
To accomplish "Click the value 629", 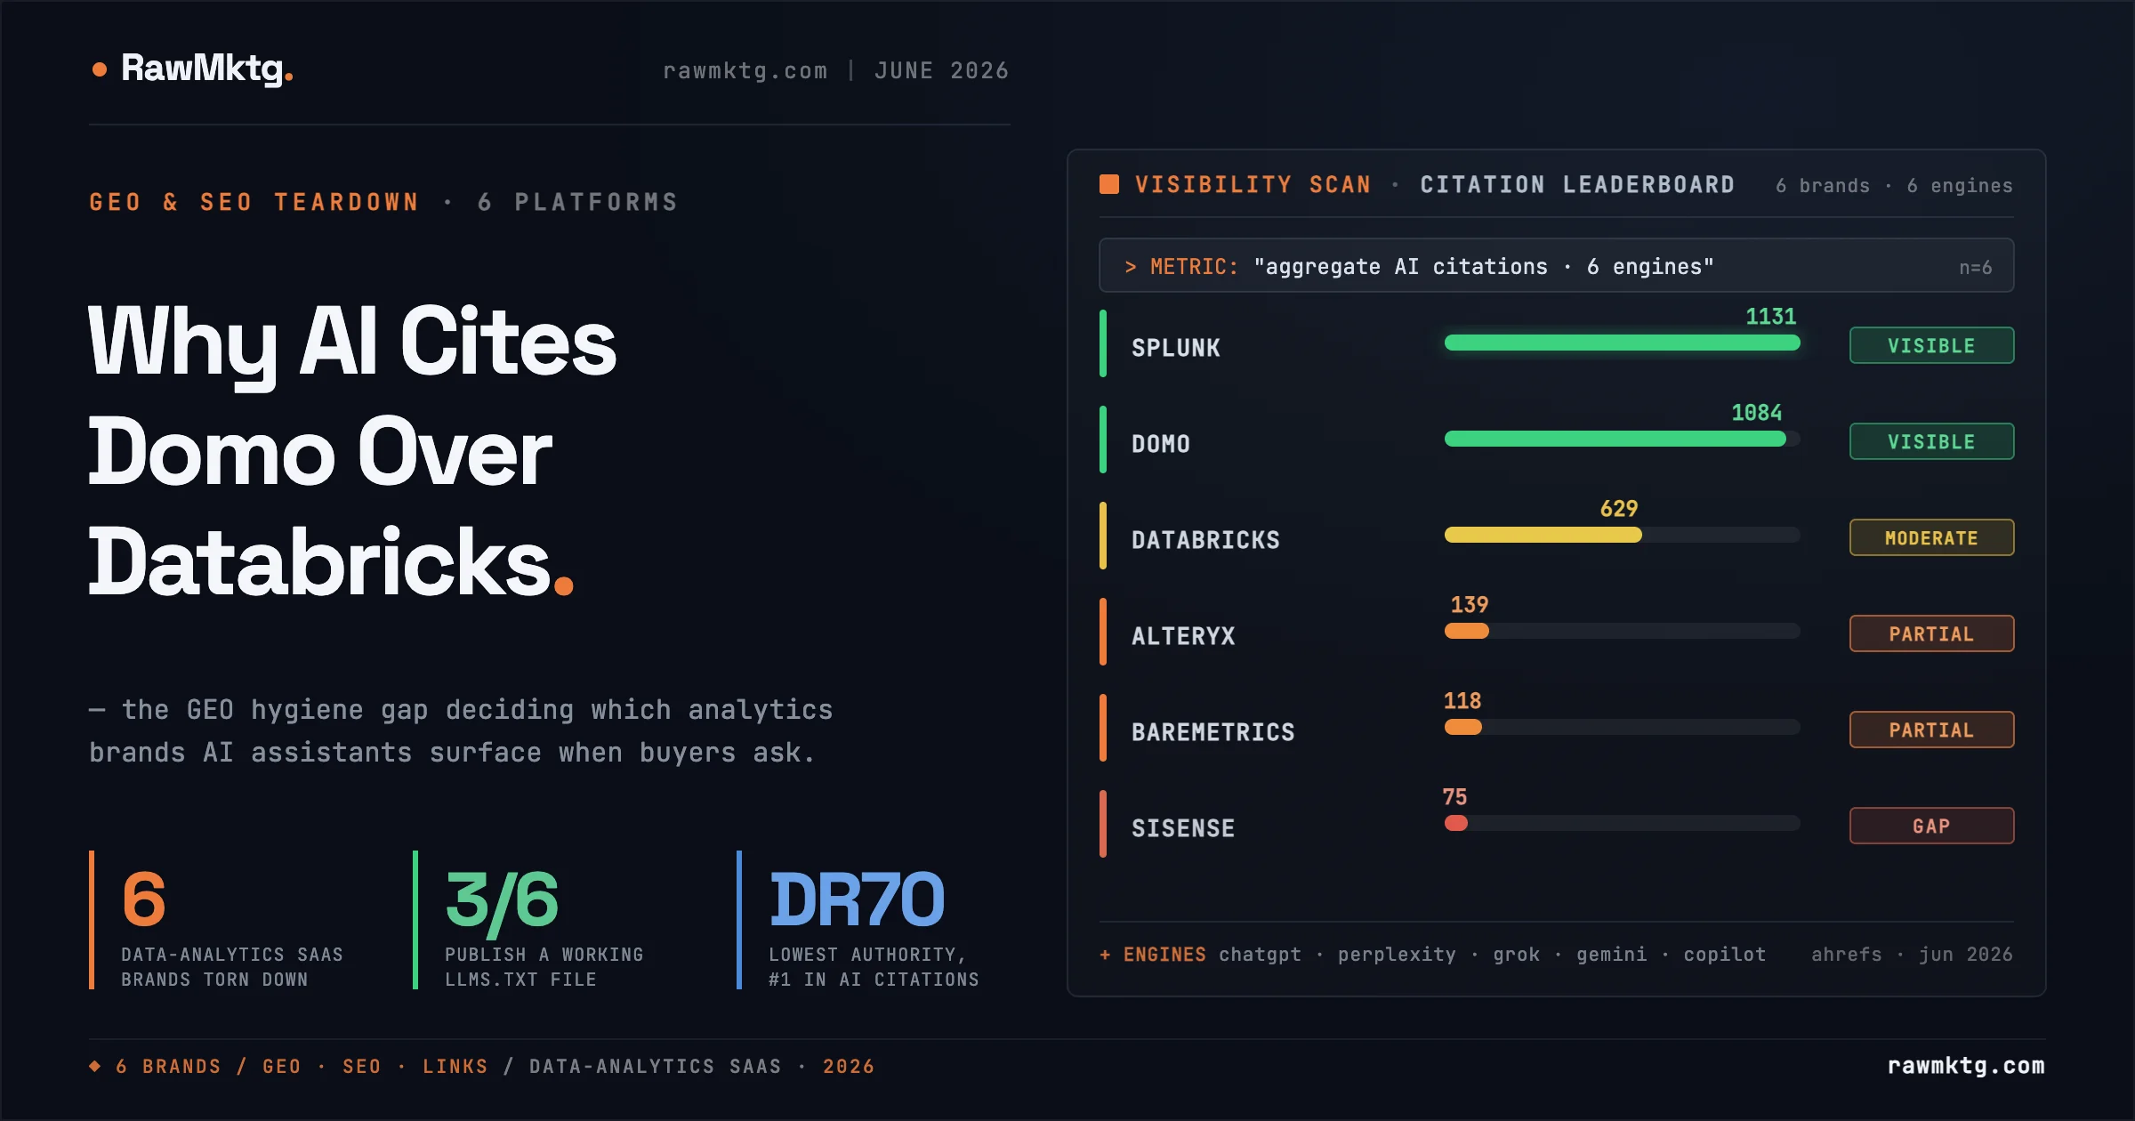I will [1618, 509].
